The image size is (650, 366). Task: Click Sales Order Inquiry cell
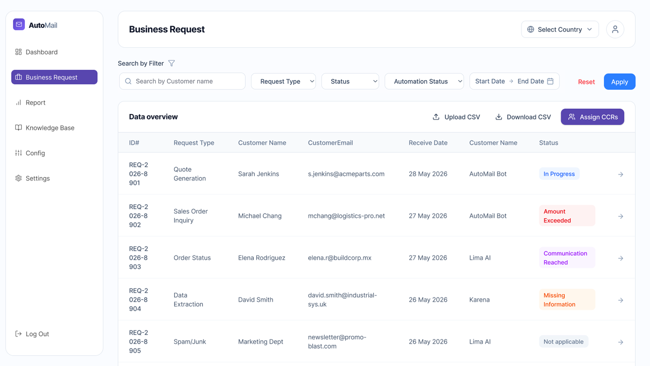point(191,216)
